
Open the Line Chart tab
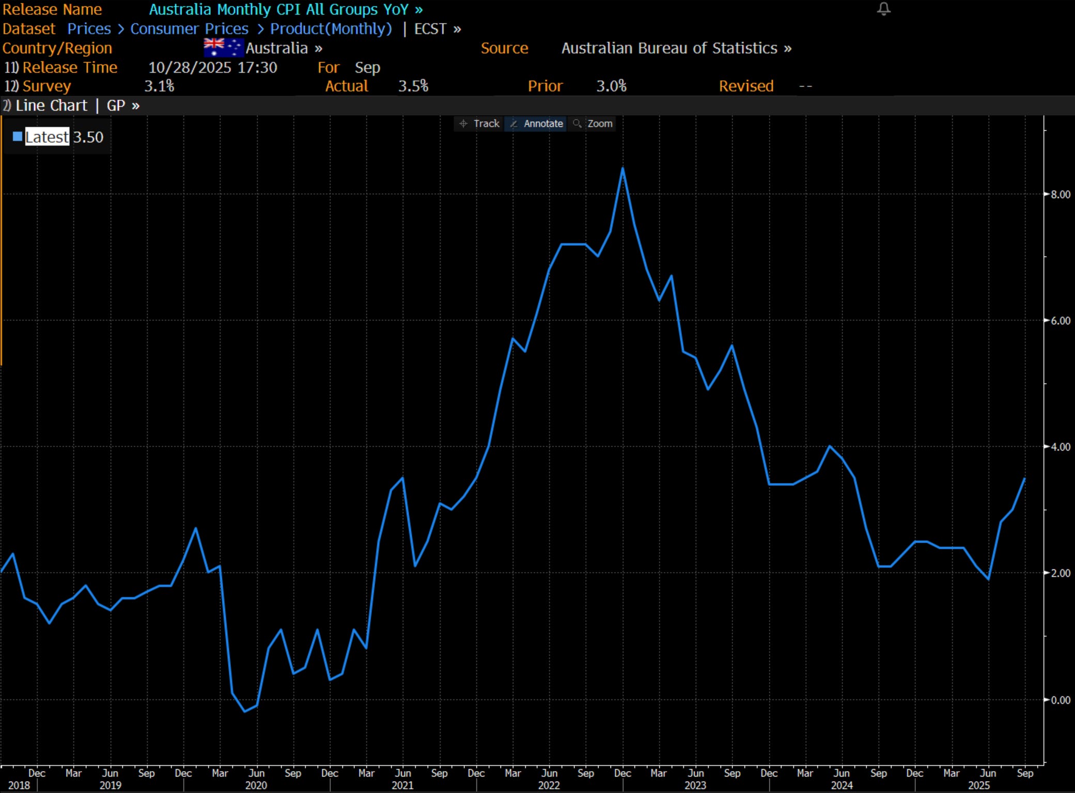[x=51, y=105]
